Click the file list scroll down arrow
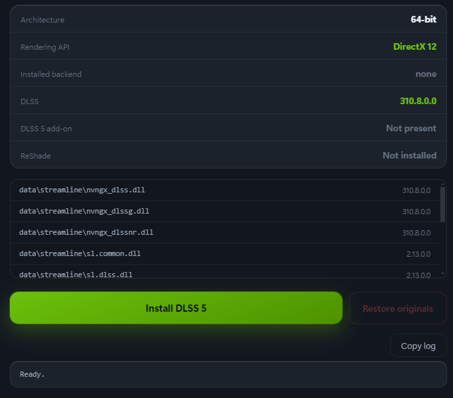Image resolution: width=453 pixels, height=398 pixels. pos(442,273)
